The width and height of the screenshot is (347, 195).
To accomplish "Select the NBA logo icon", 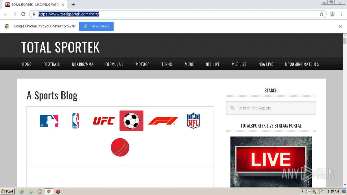I will tap(75, 121).
